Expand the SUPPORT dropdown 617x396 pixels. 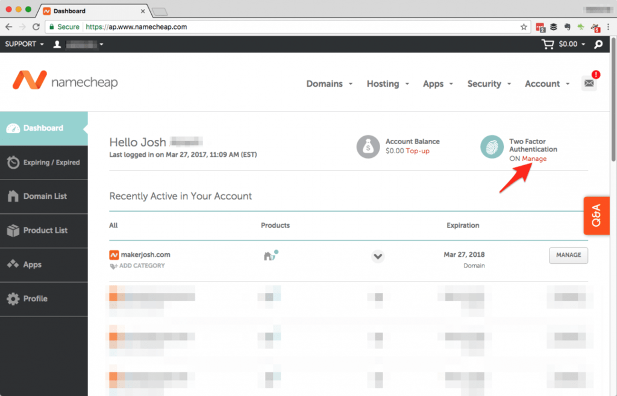click(24, 44)
